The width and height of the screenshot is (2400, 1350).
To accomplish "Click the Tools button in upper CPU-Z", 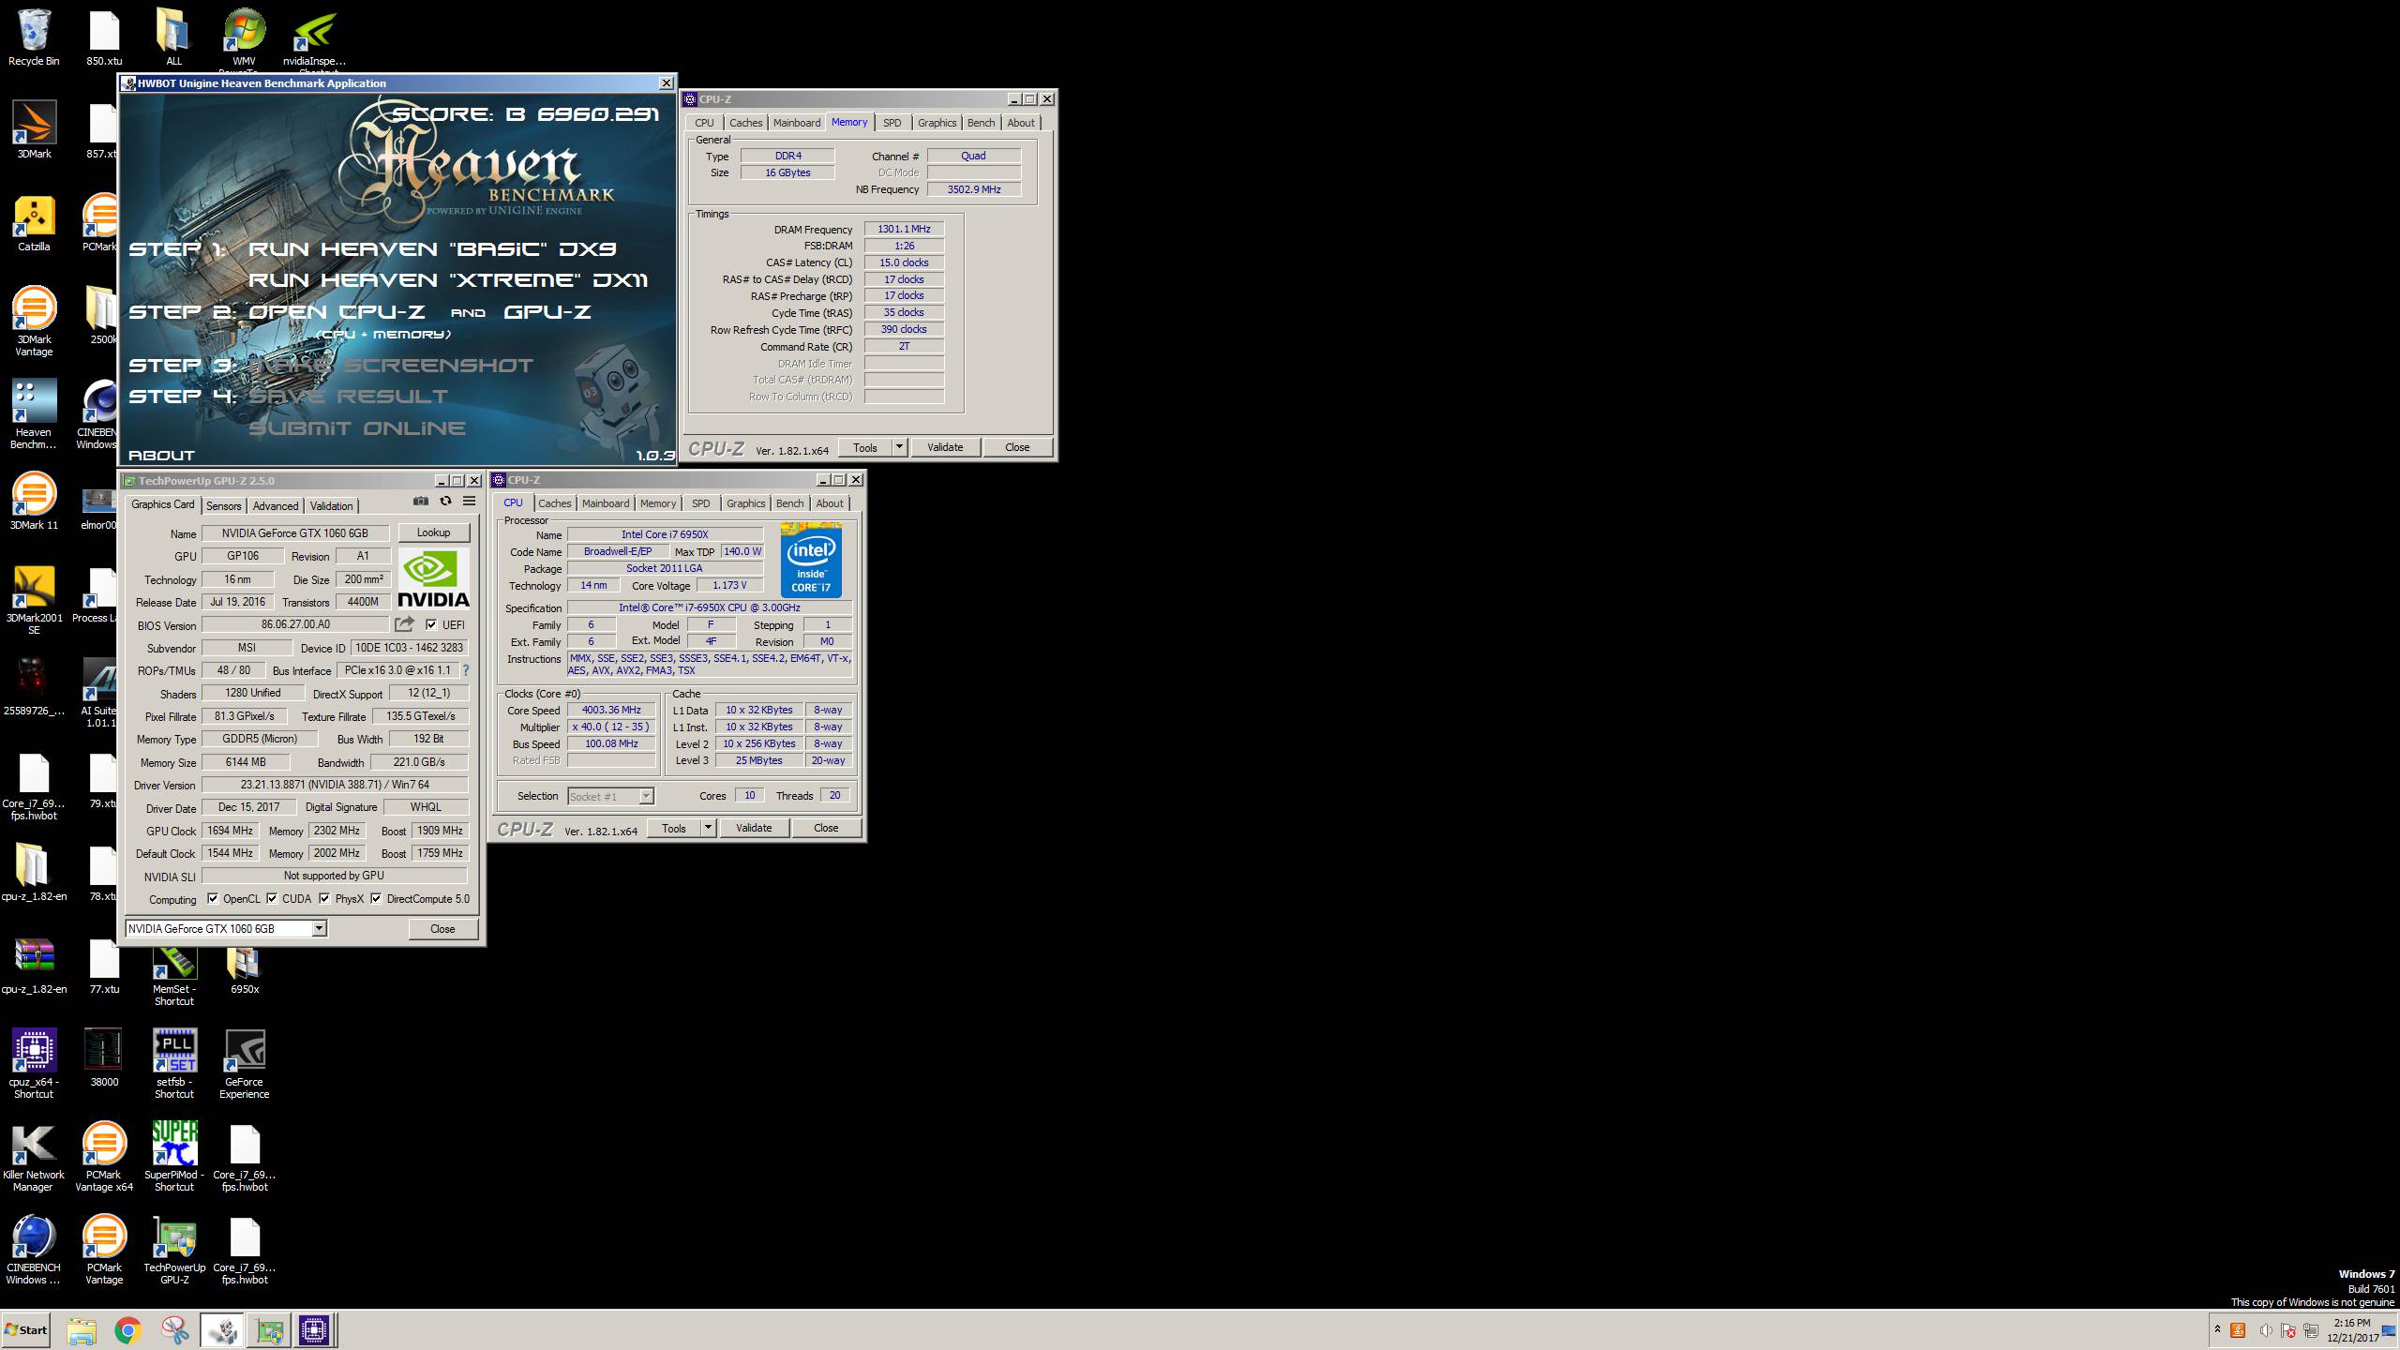I will point(865,447).
